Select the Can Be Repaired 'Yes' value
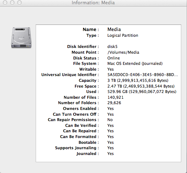Screen dimensions: 187x173 [111, 131]
